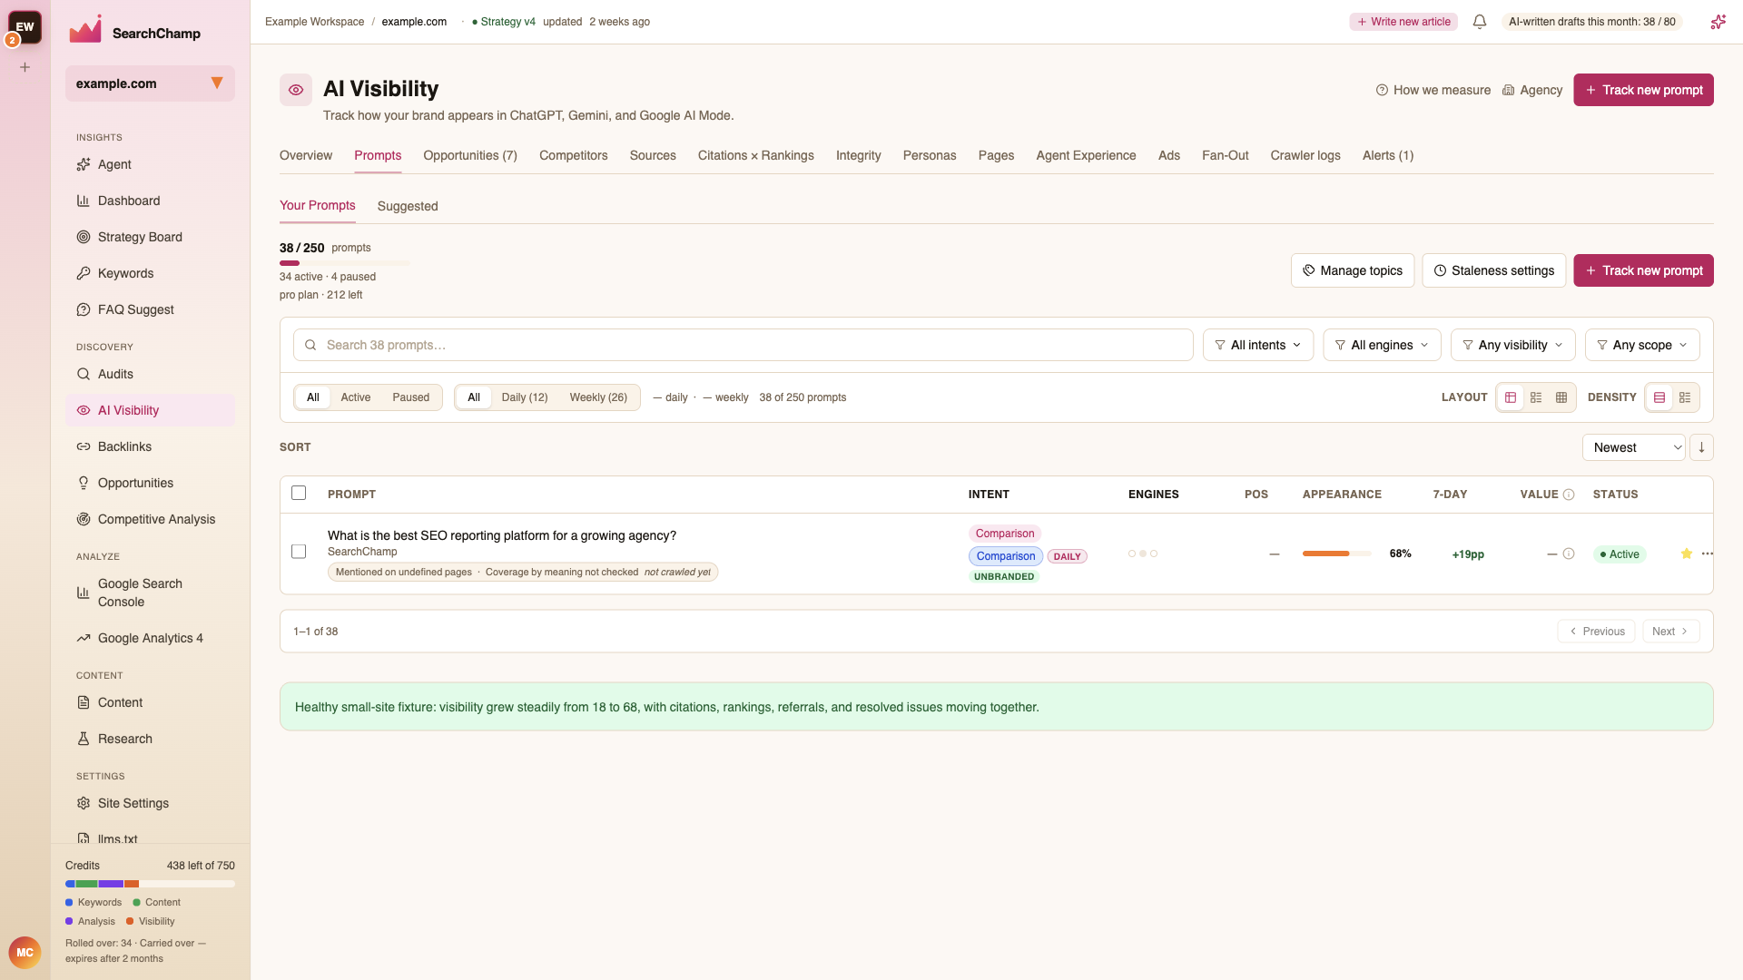
Task: Choose comfortable density icon
Action: click(1659, 397)
